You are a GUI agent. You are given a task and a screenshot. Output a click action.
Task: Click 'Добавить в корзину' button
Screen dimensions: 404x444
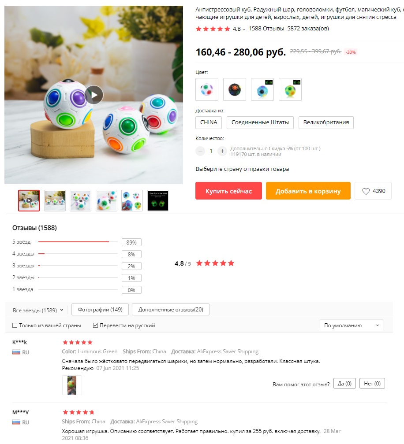point(308,191)
